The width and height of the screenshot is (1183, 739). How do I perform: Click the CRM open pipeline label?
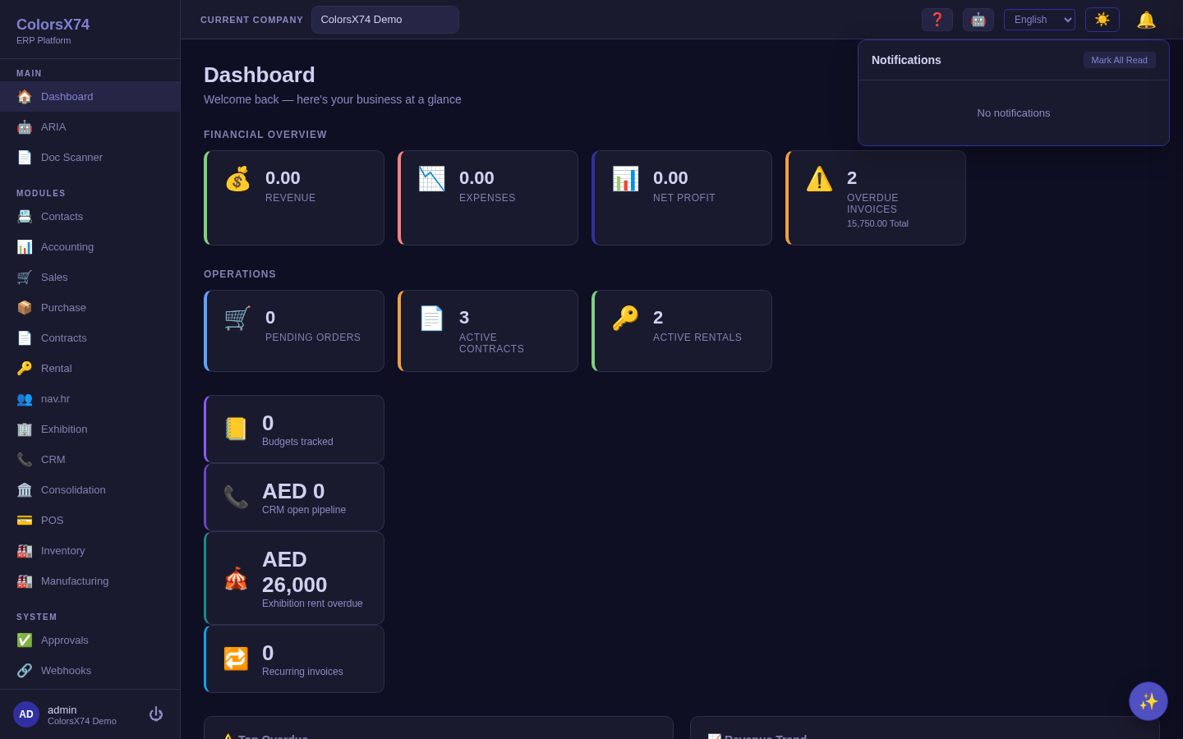(x=304, y=510)
